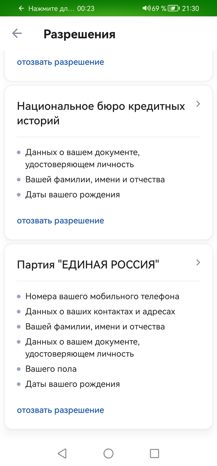Tap the back arrow next to Разрешения title
217x466 pixels.
(16, 33)
